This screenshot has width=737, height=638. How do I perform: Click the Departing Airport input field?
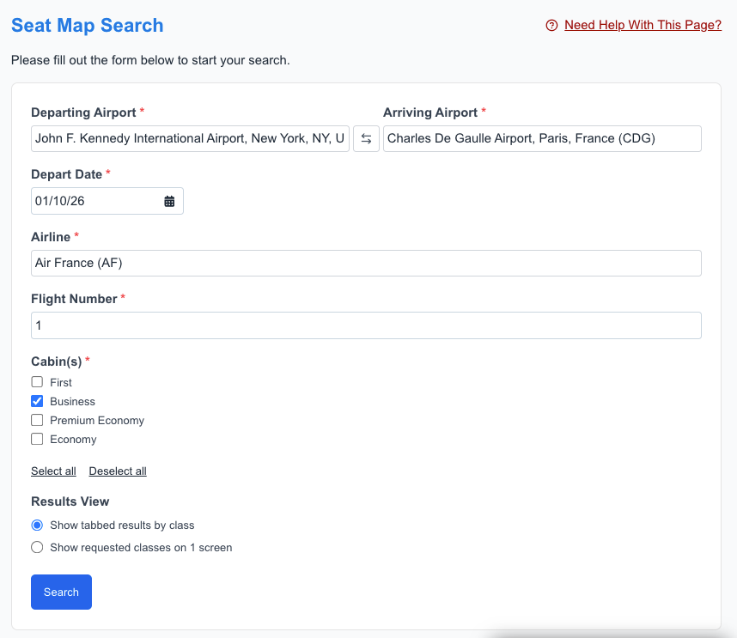(x=189, y=138)
